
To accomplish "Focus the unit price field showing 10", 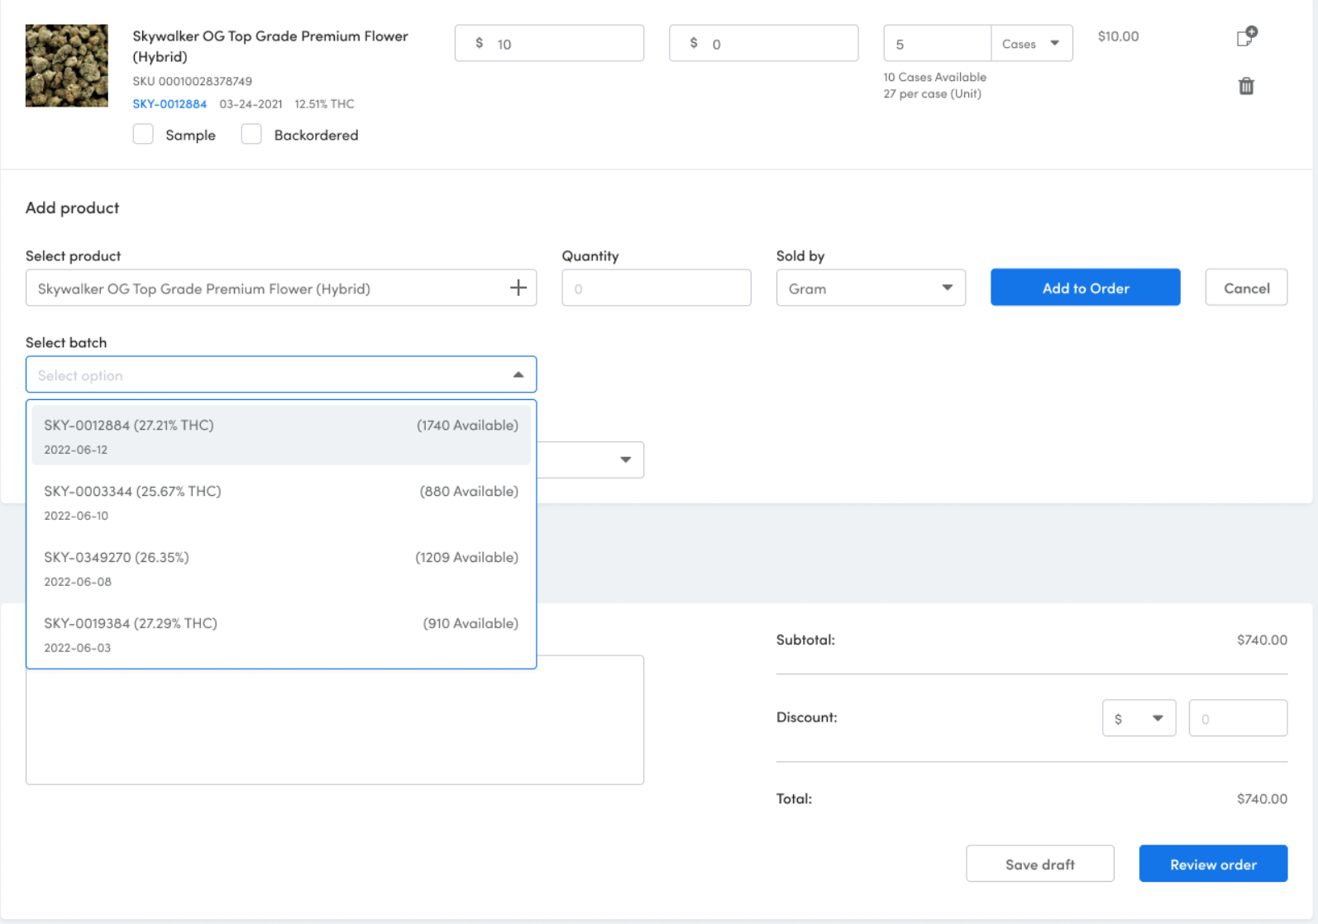I will click(549, 43).
